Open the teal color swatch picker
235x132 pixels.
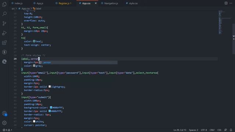34,41
